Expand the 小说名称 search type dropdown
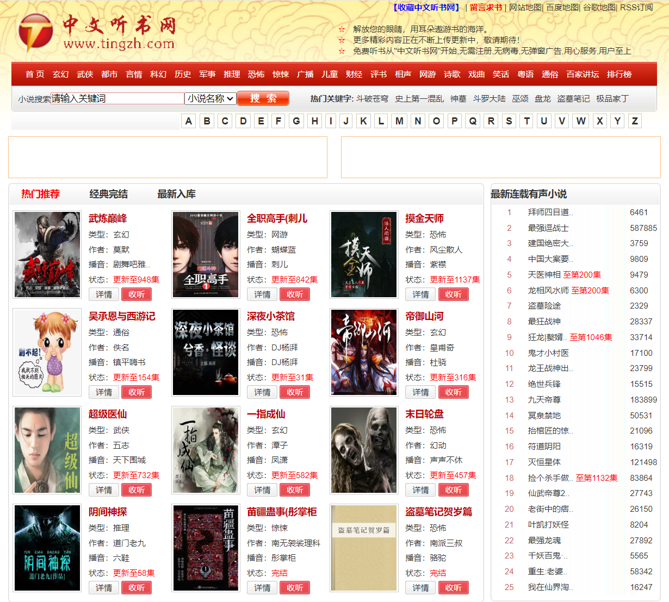This screenshot has height=602, width=669. [210, 98]
